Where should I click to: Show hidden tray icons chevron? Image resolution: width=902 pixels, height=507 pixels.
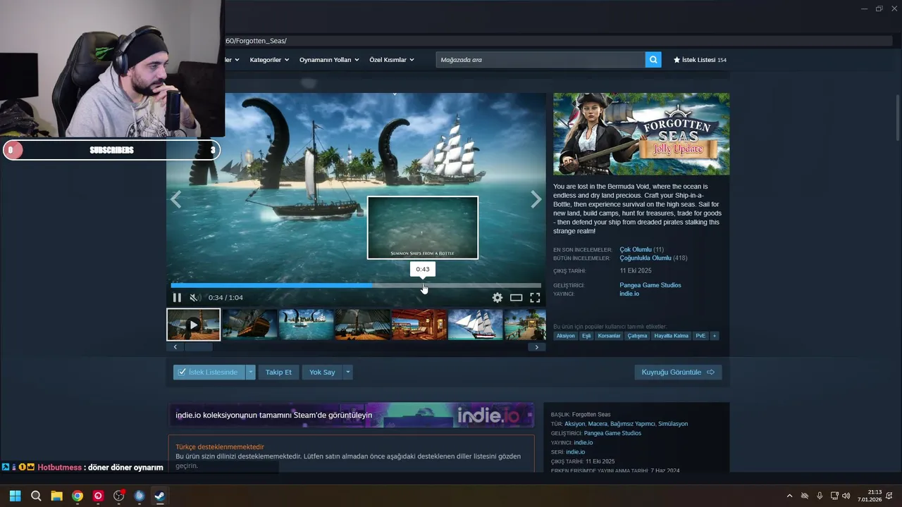tap(789, 496)
